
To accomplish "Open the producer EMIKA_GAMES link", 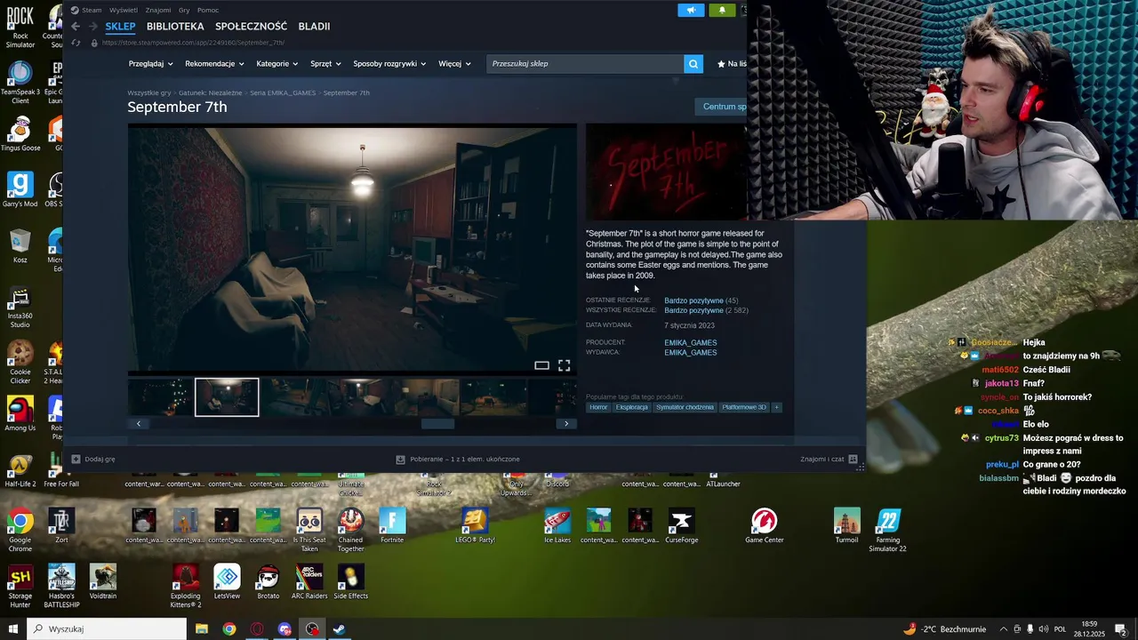I will (690, 342).
